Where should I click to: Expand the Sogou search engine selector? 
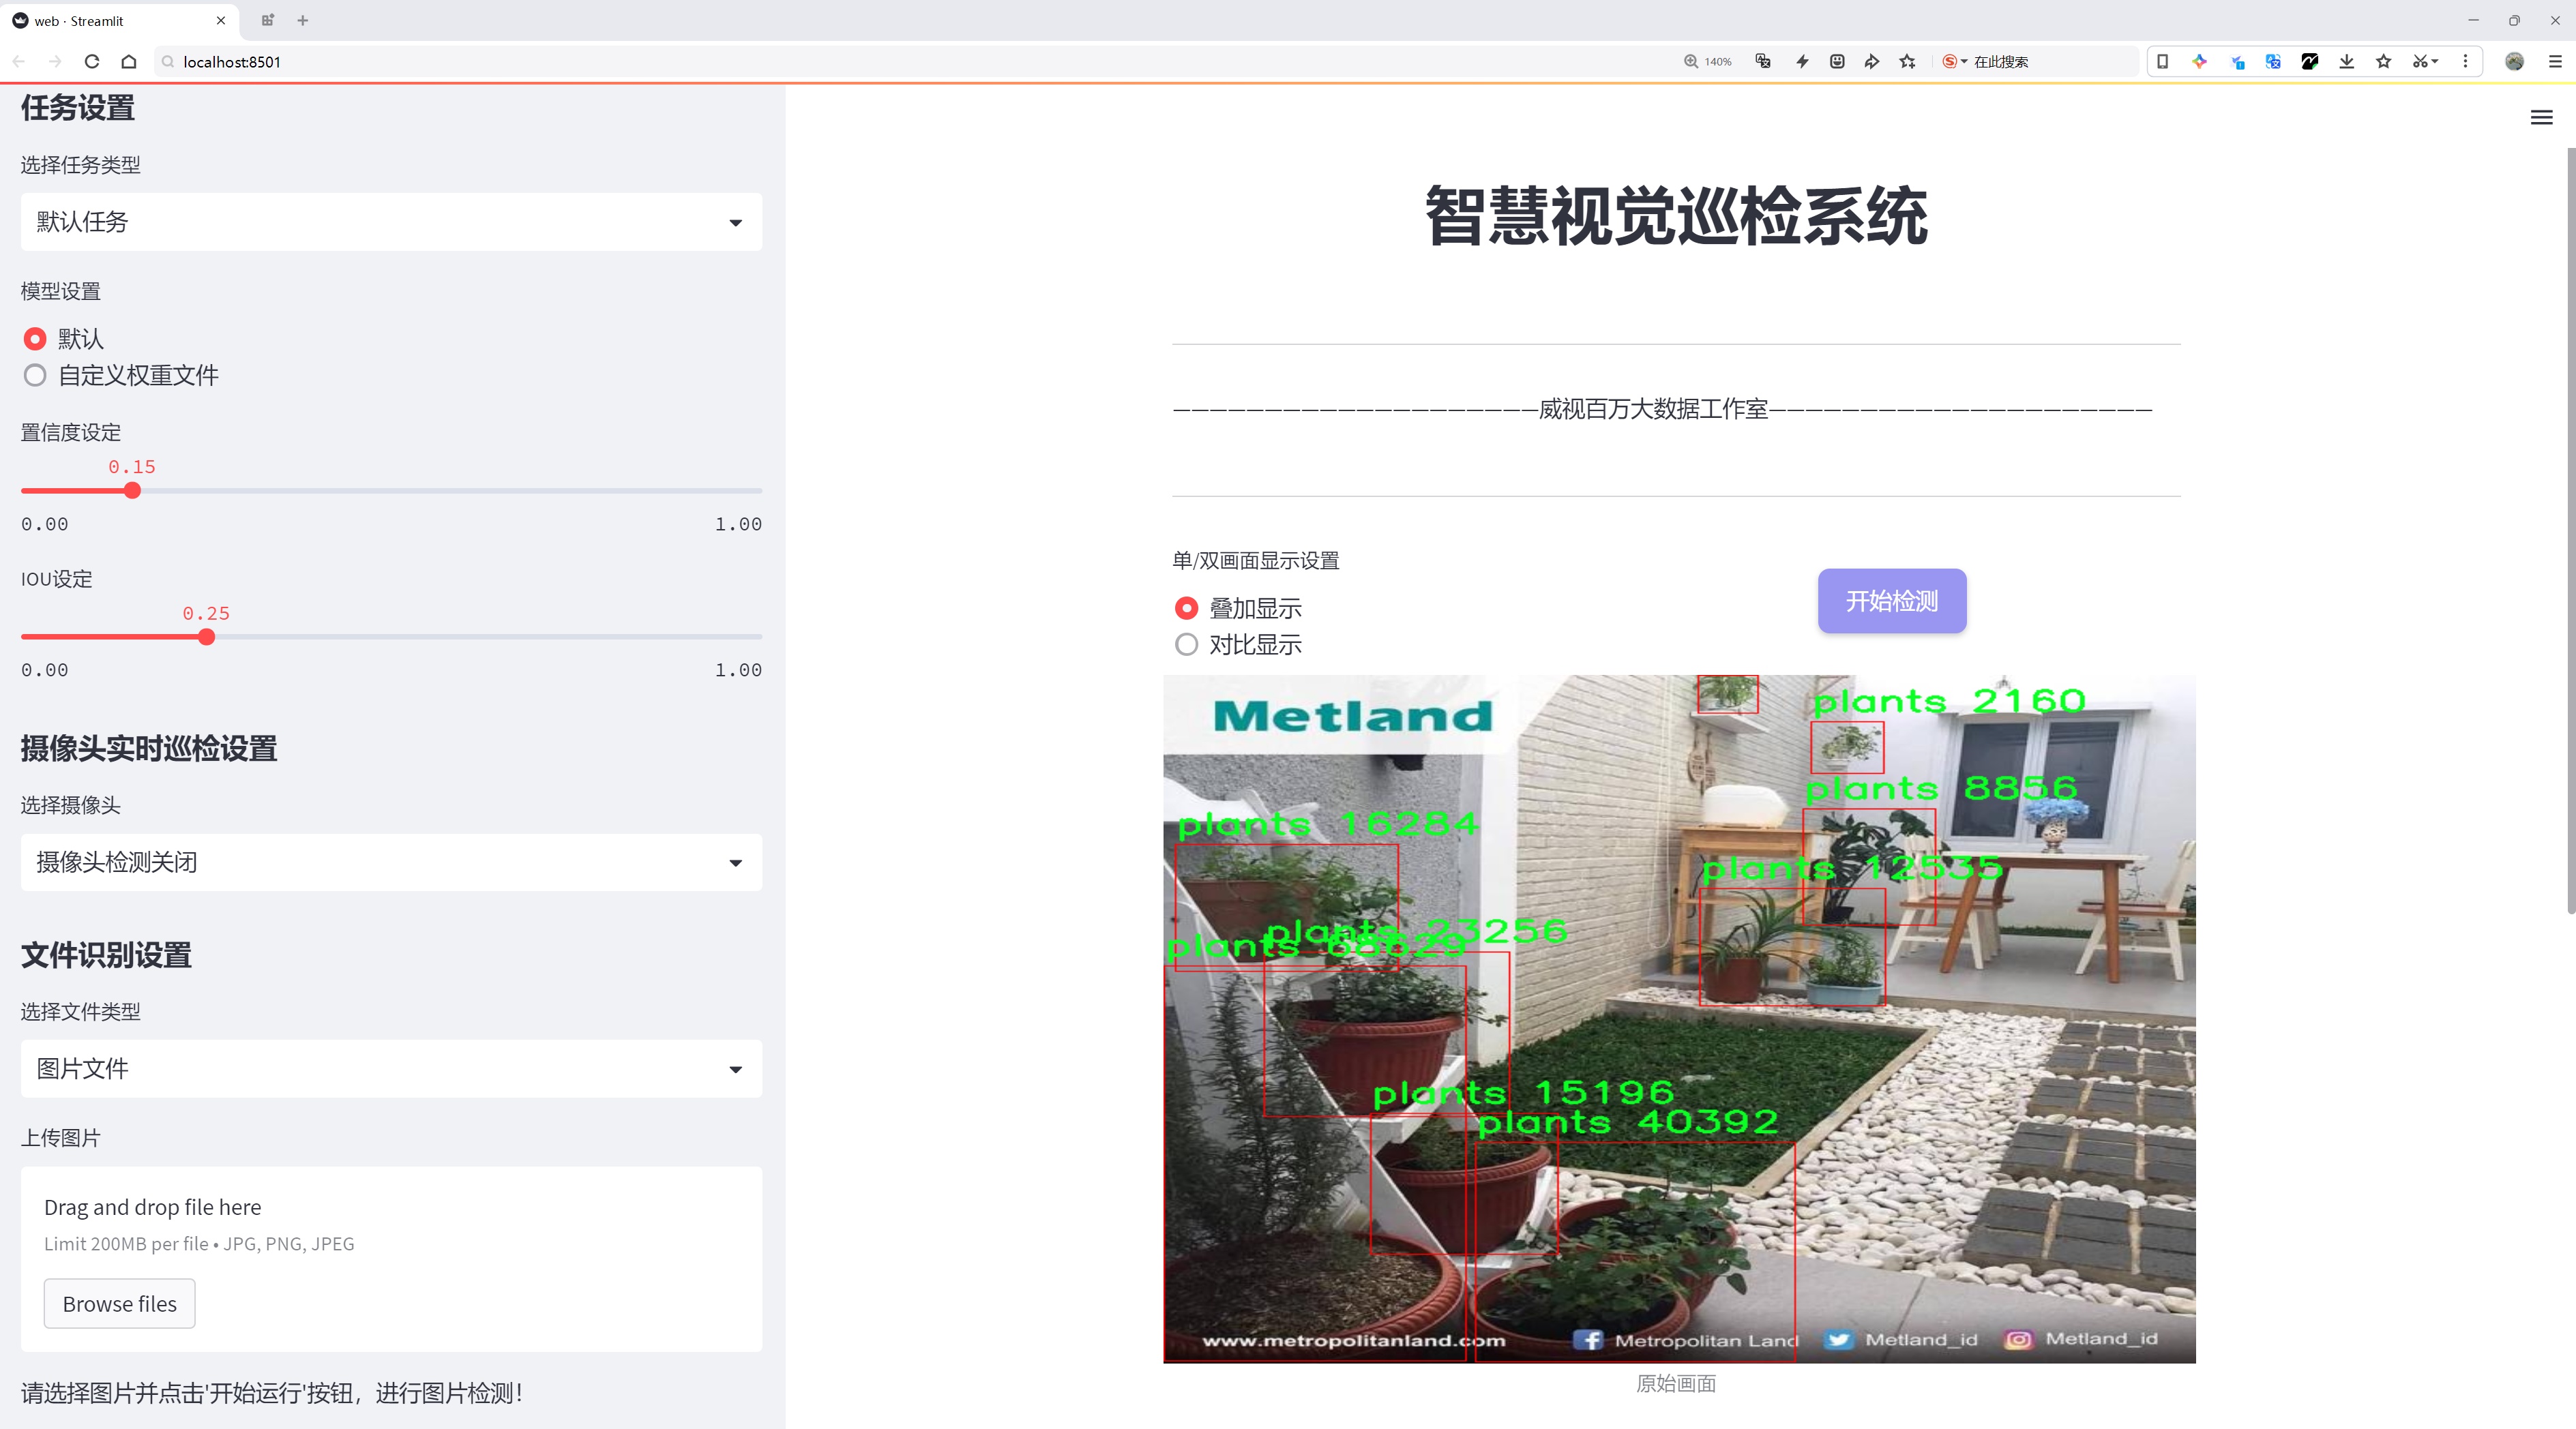coord(1955,61)
